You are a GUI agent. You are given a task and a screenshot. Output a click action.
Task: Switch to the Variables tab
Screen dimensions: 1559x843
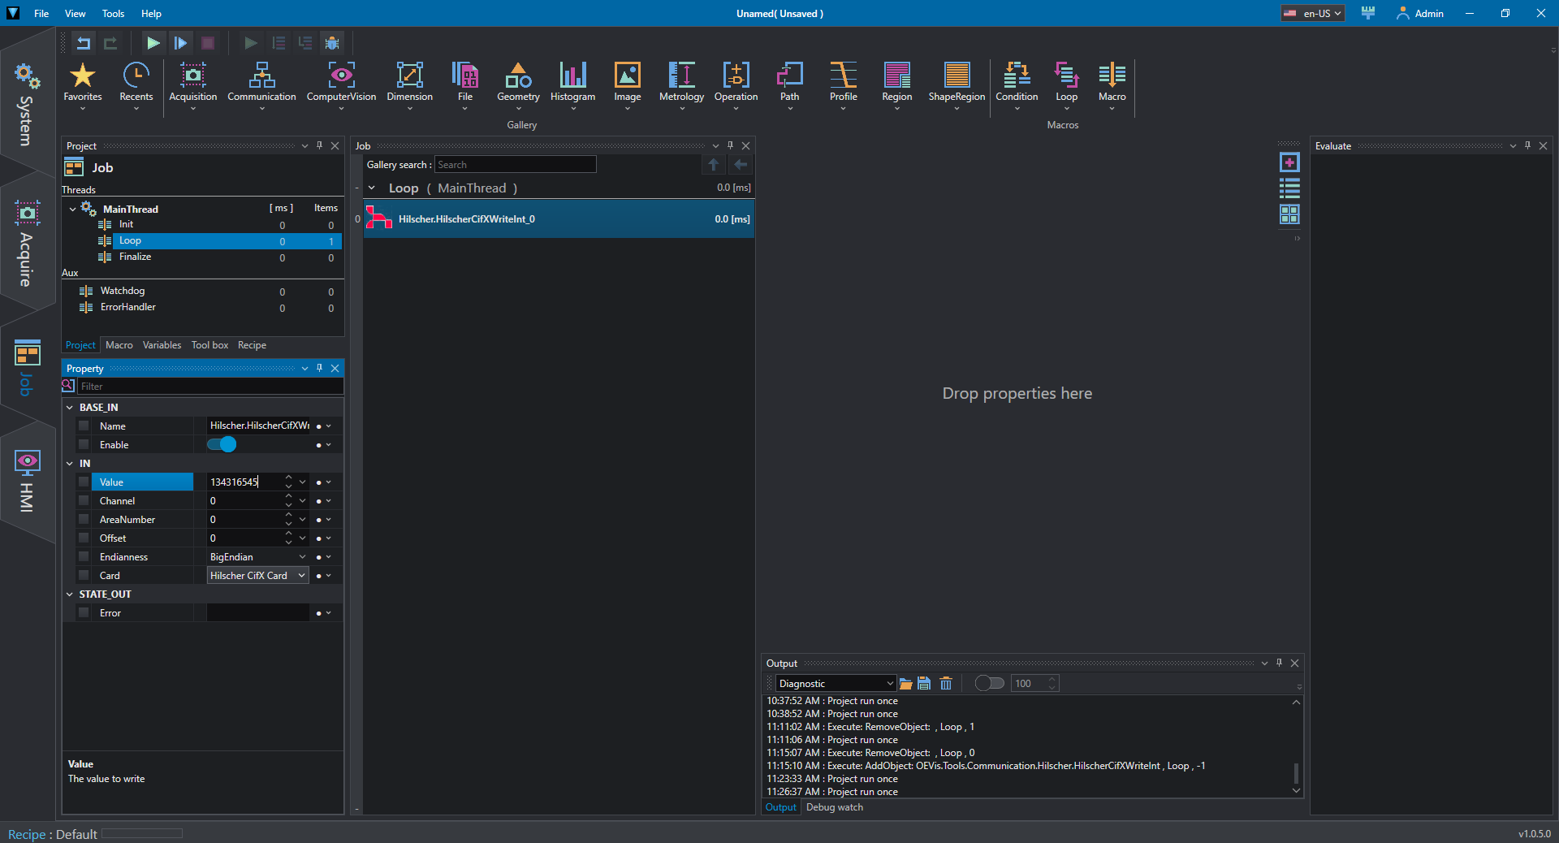pos(162,345)
